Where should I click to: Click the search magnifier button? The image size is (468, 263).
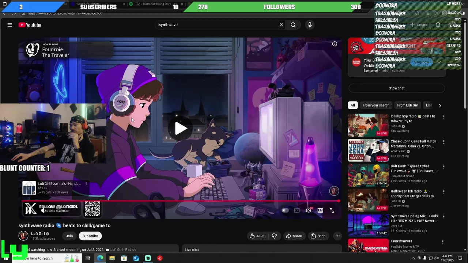293,25
